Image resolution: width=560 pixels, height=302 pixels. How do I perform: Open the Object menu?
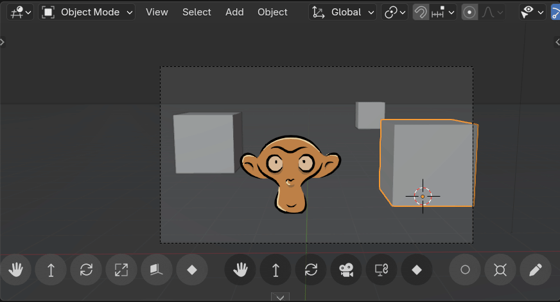pyautogui.click(x=272, y=12)
